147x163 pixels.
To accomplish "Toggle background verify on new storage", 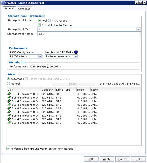I will tap(8, 149).
